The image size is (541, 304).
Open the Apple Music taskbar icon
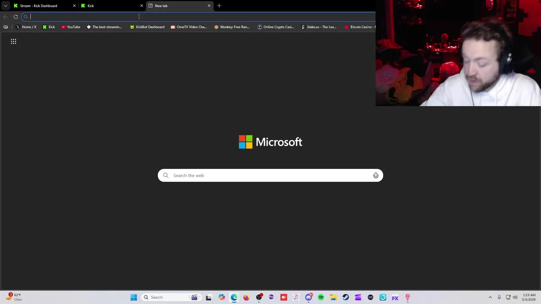tap(296, 297)
